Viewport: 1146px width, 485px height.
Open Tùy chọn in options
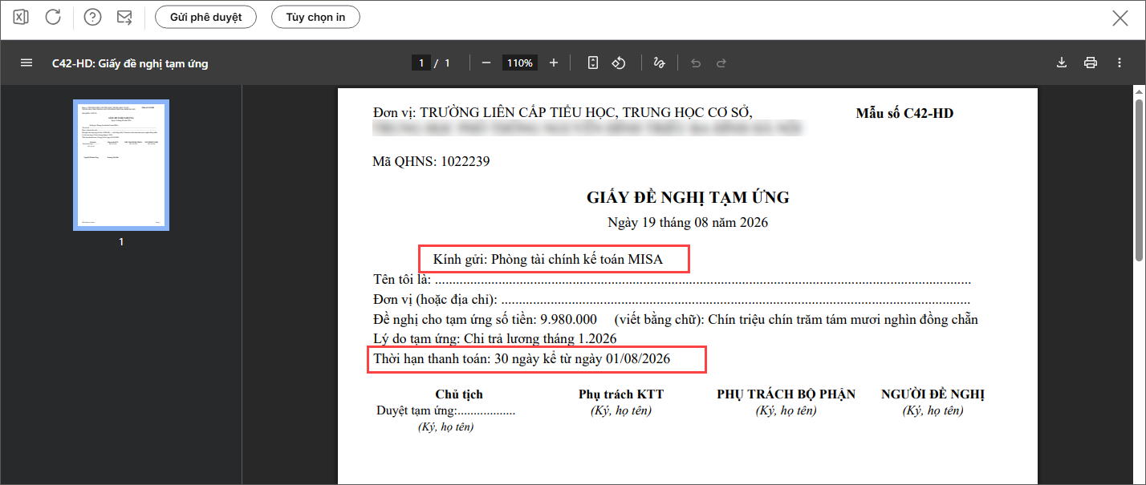pos(315,17)
